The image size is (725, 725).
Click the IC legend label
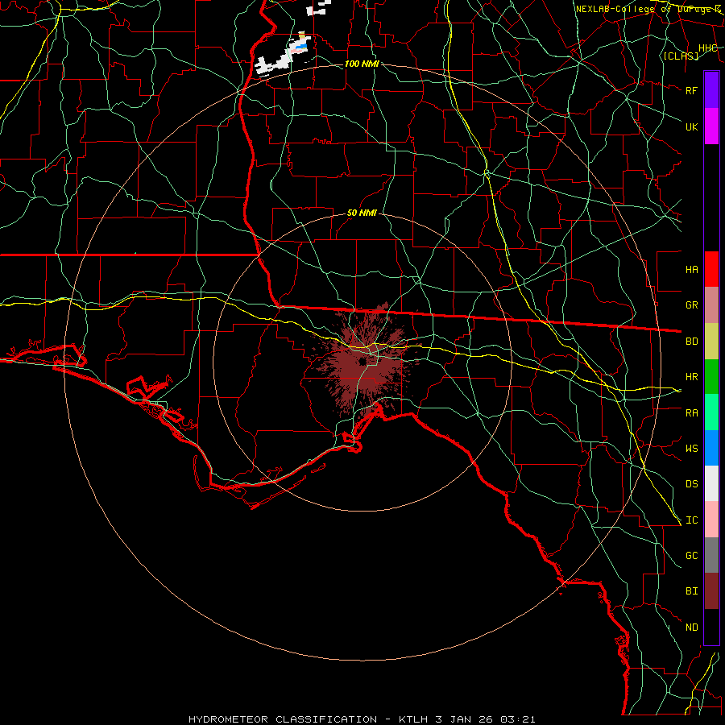click(692, 520)
